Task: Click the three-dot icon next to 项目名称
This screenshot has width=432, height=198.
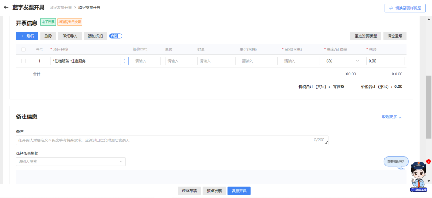Action: tap(124, 61)
